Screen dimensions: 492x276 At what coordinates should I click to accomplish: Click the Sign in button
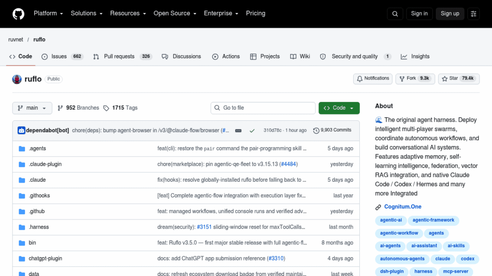click(x=419, y=14)
